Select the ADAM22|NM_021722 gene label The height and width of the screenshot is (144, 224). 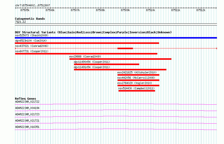[x=27, y=102]
